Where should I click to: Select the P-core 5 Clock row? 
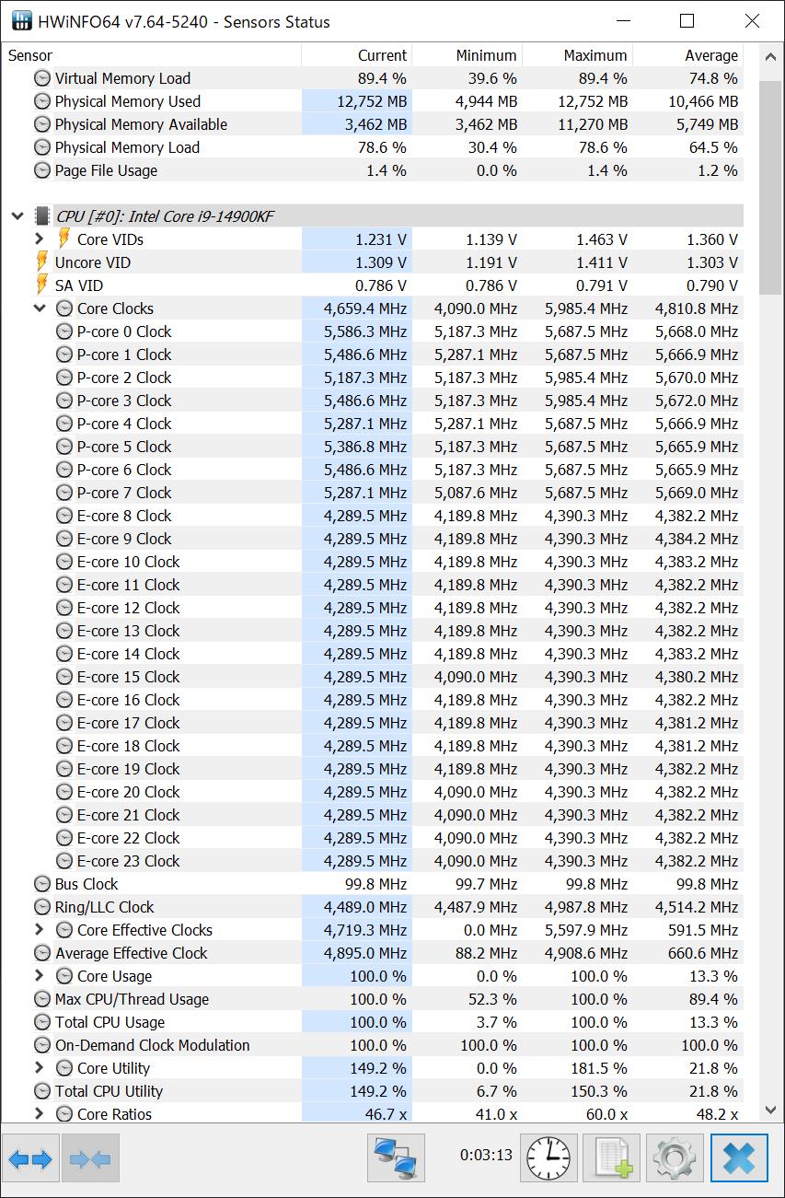373,447
